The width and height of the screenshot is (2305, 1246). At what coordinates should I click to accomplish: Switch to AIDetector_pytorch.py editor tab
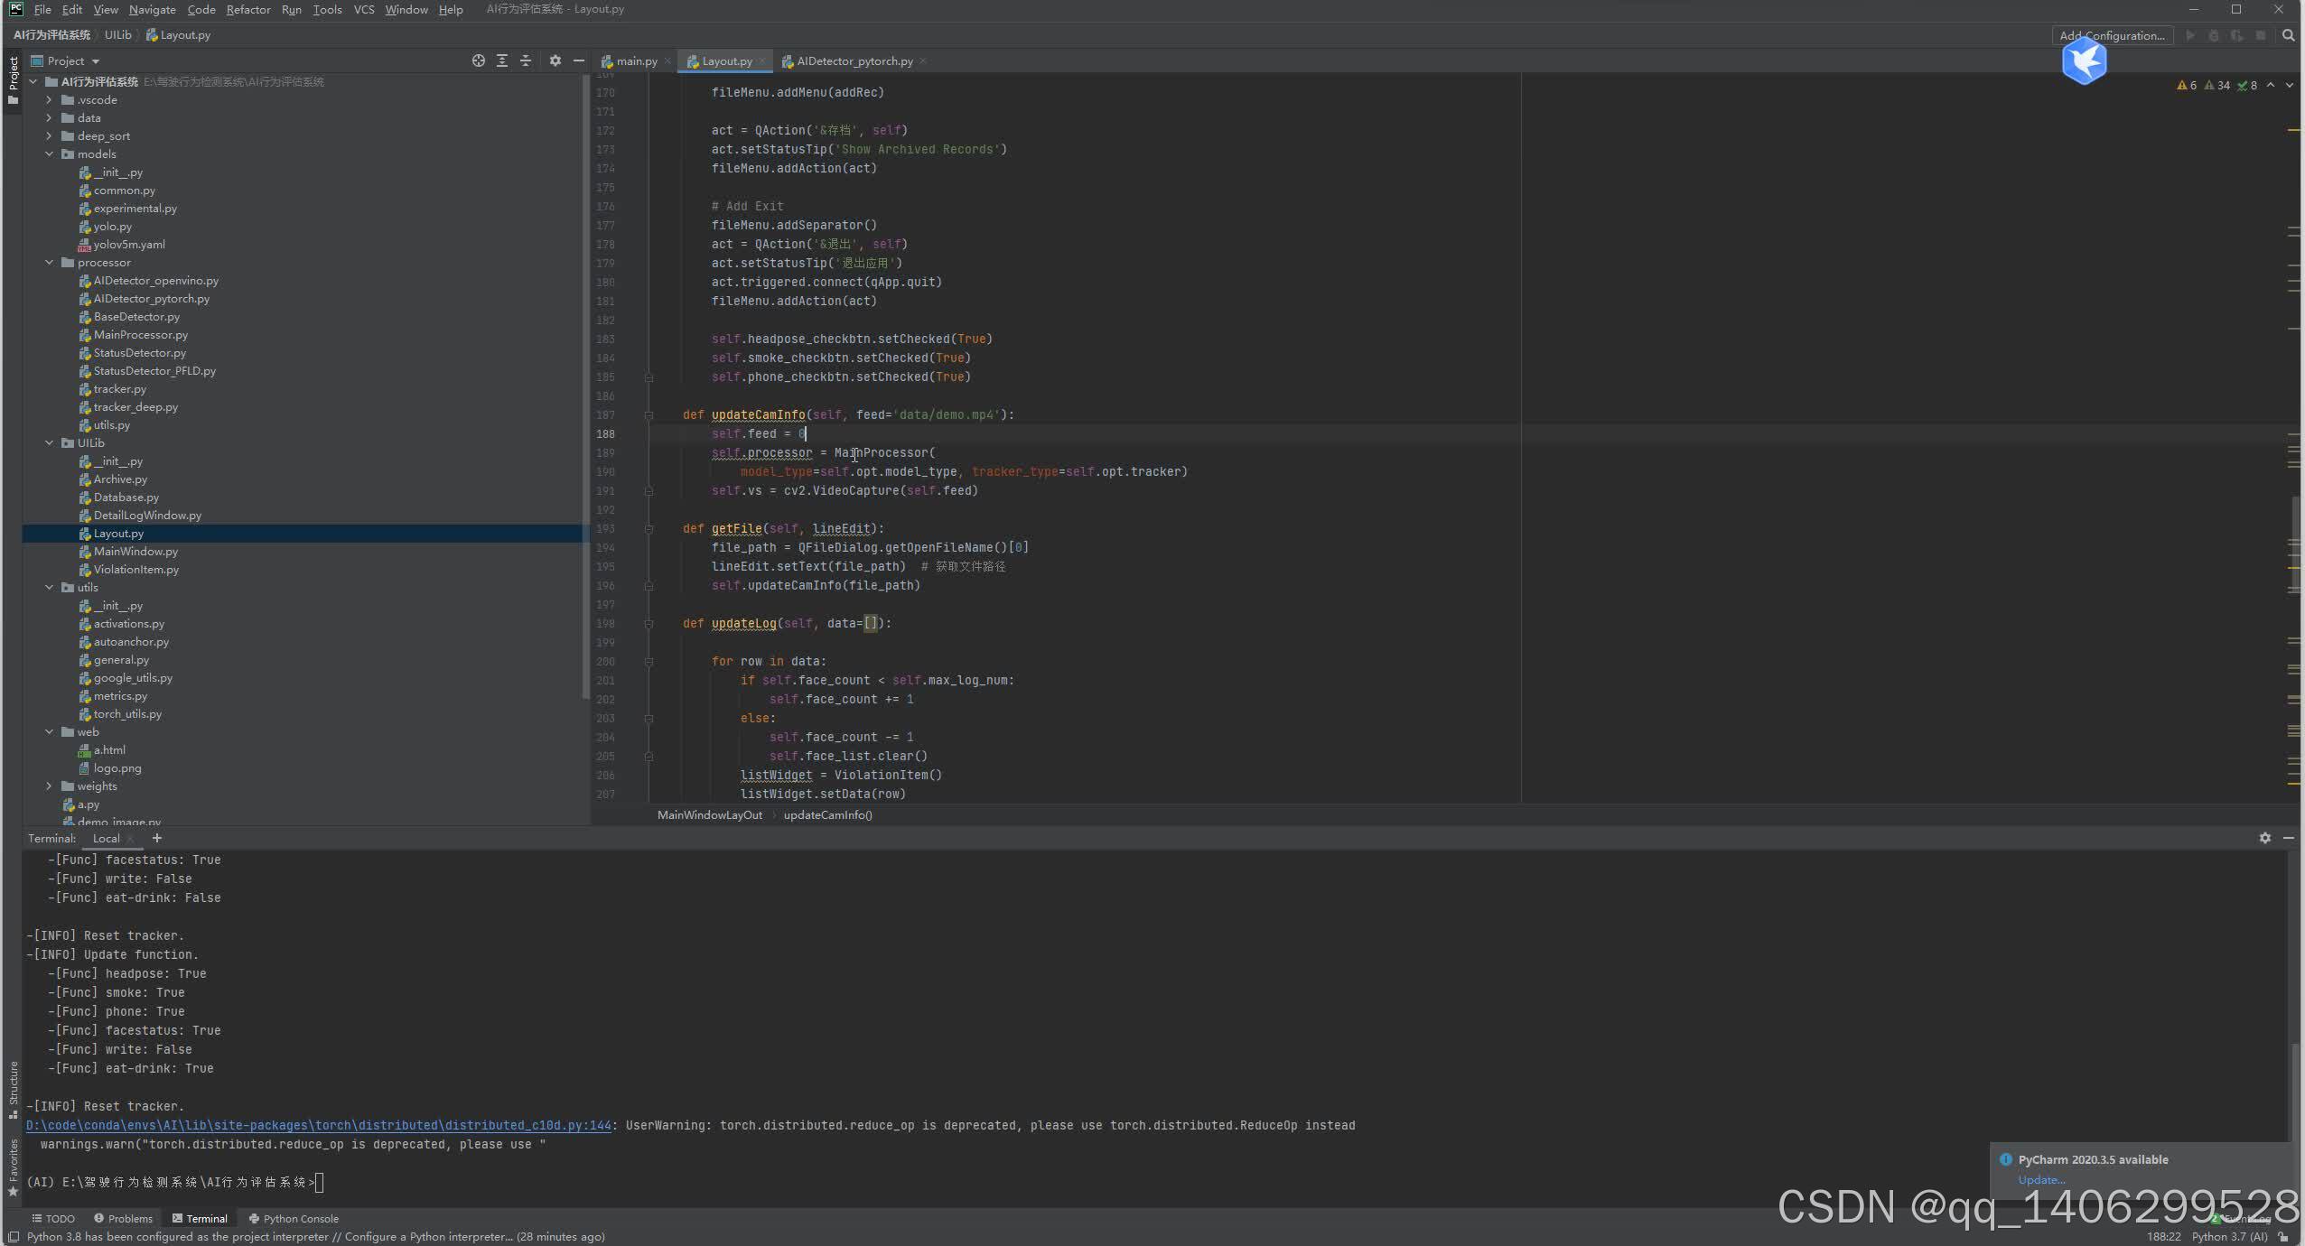pos(854,60)
